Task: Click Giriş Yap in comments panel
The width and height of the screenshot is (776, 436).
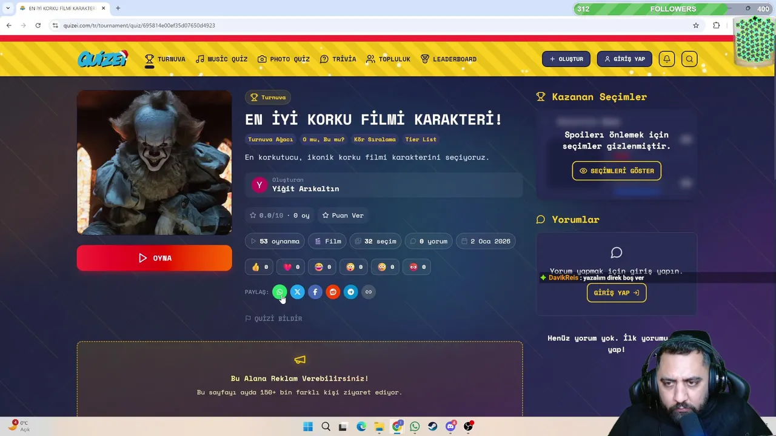Action: [617, 292]
